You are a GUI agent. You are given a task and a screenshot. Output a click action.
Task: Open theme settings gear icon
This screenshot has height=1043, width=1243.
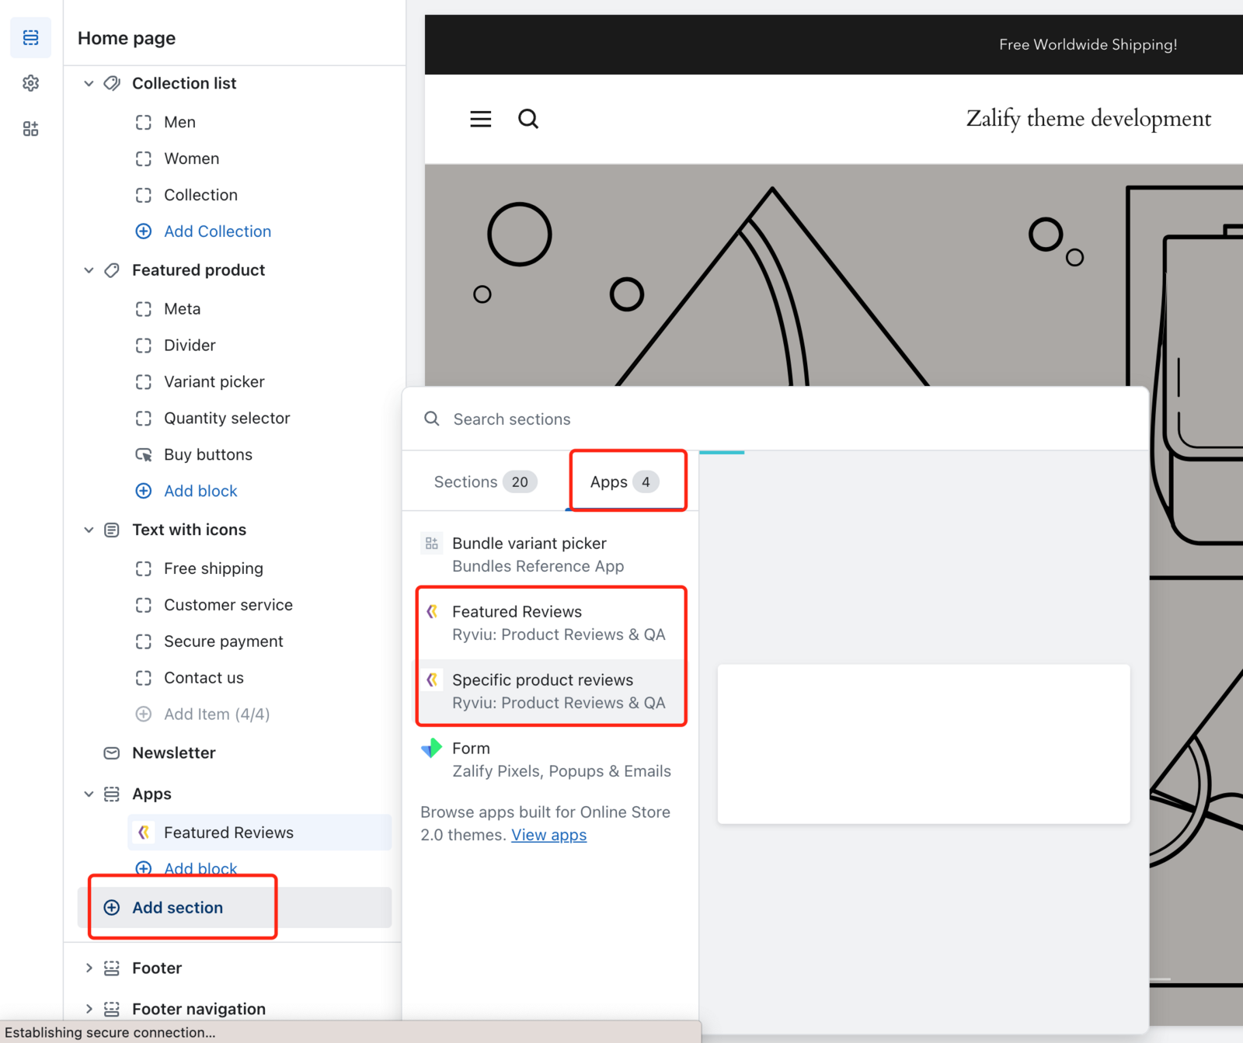pyautogui.click(x=30, y=83)
